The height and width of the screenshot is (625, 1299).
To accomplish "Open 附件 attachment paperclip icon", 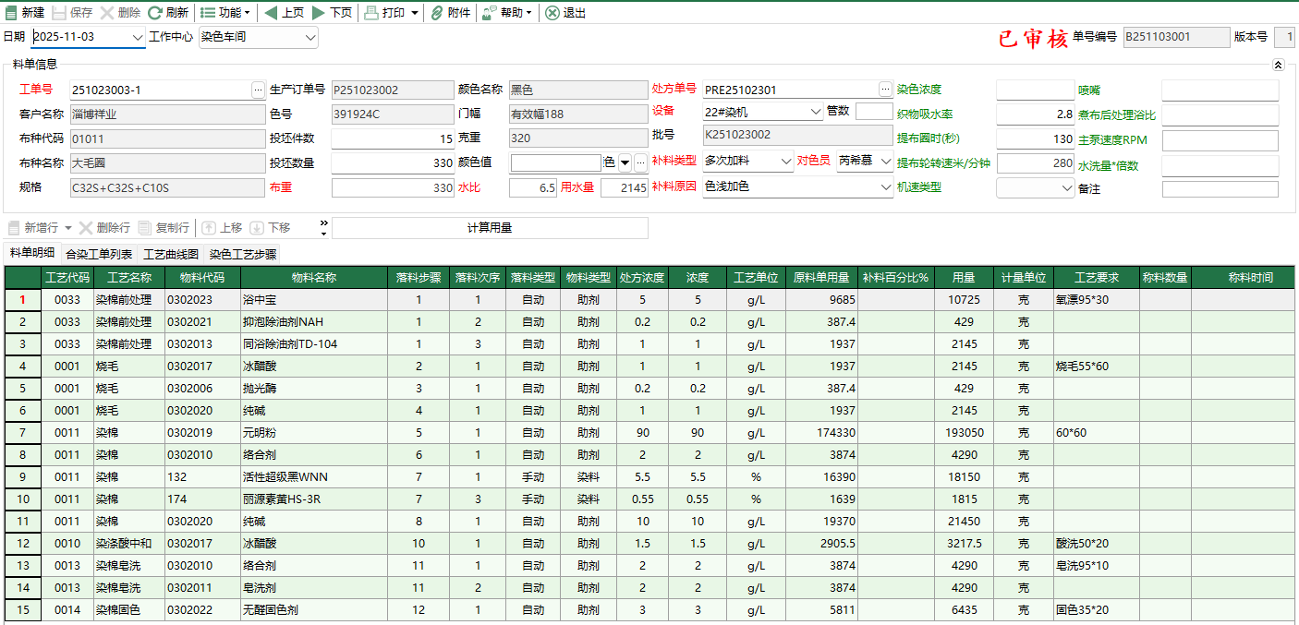I will pos(436,13).
